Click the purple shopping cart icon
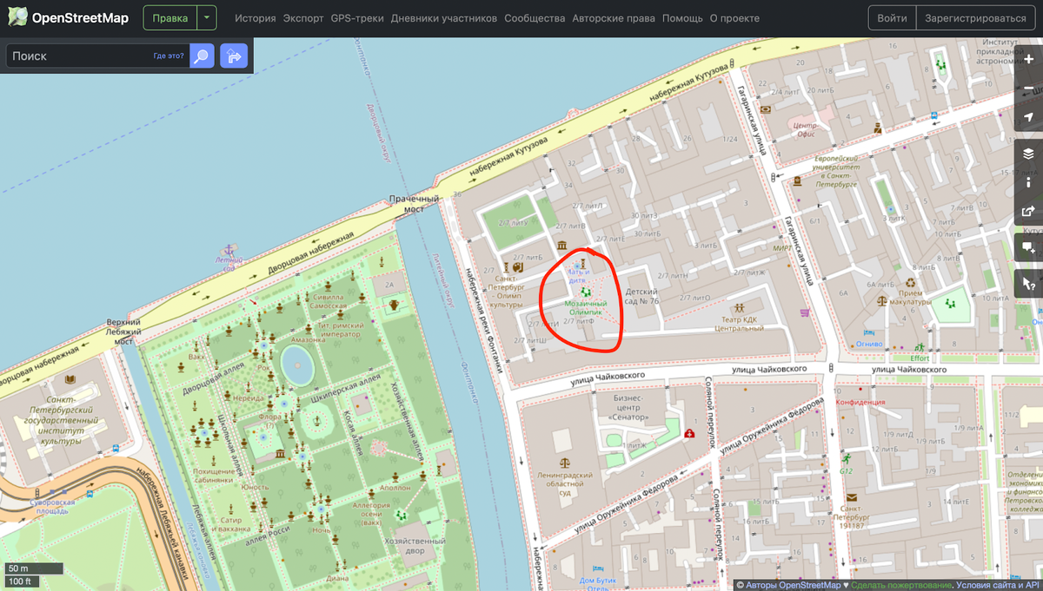1043x591 pixels. click(806, 312)
